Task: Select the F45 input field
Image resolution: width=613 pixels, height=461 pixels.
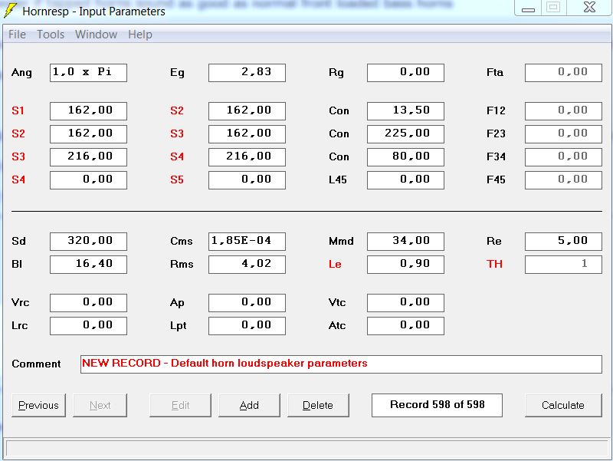Action: click(563, 180)
